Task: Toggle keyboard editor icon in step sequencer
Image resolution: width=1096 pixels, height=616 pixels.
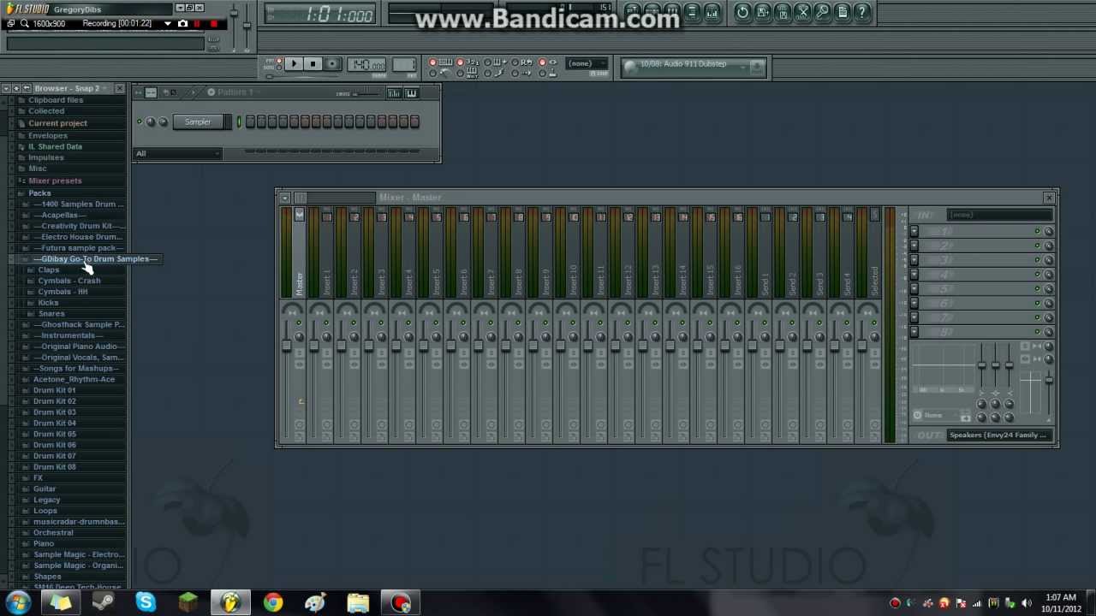Action: [x=411, y=93]
